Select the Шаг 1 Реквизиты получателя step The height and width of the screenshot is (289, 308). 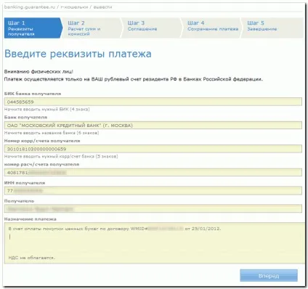click(33, 28)
